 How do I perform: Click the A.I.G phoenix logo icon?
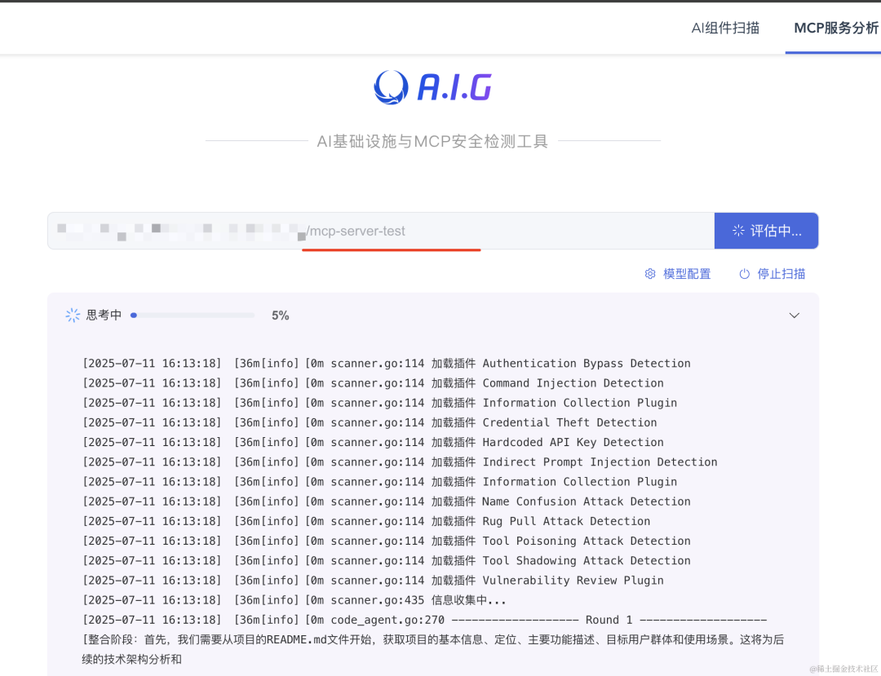pos(391,87)
